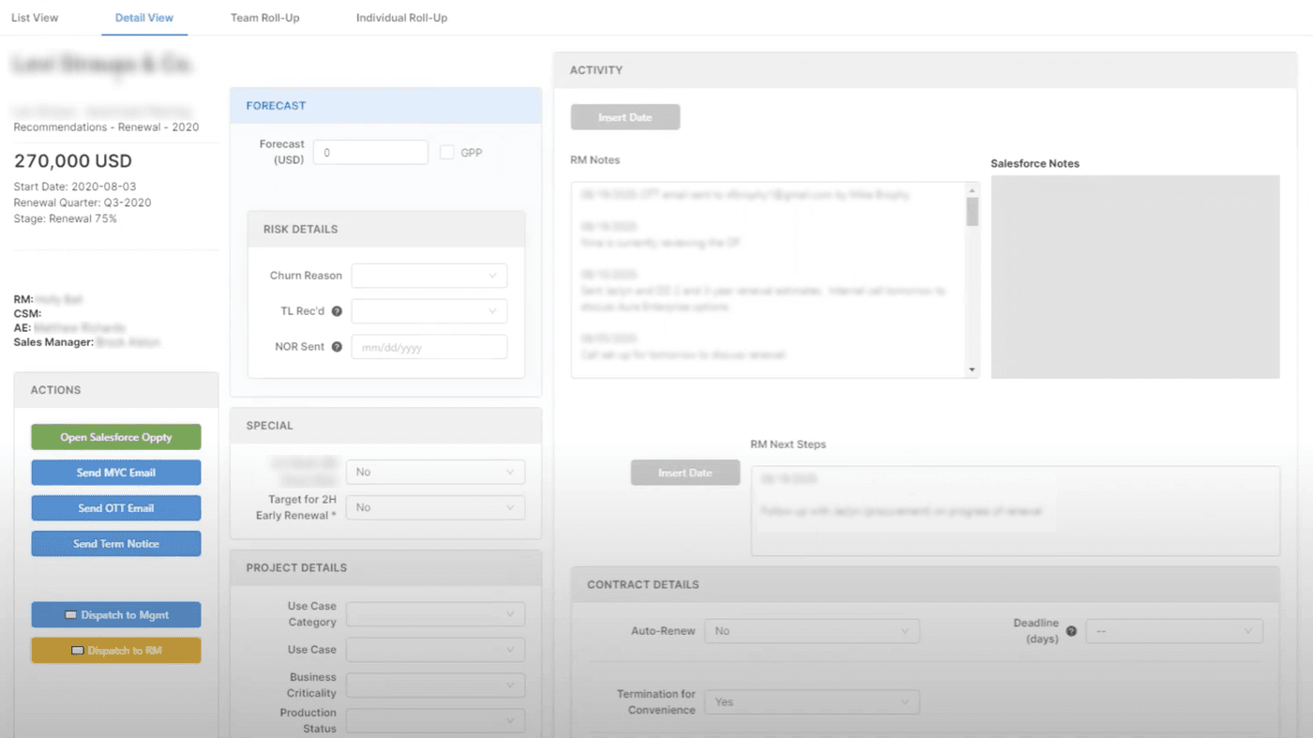Open Termination for Convenience dropdown
1313x738 pixels.
point(811,701)
